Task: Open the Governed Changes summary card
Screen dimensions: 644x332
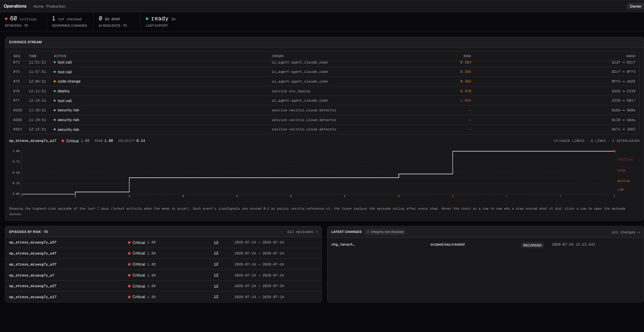Action: pos(70,22)
